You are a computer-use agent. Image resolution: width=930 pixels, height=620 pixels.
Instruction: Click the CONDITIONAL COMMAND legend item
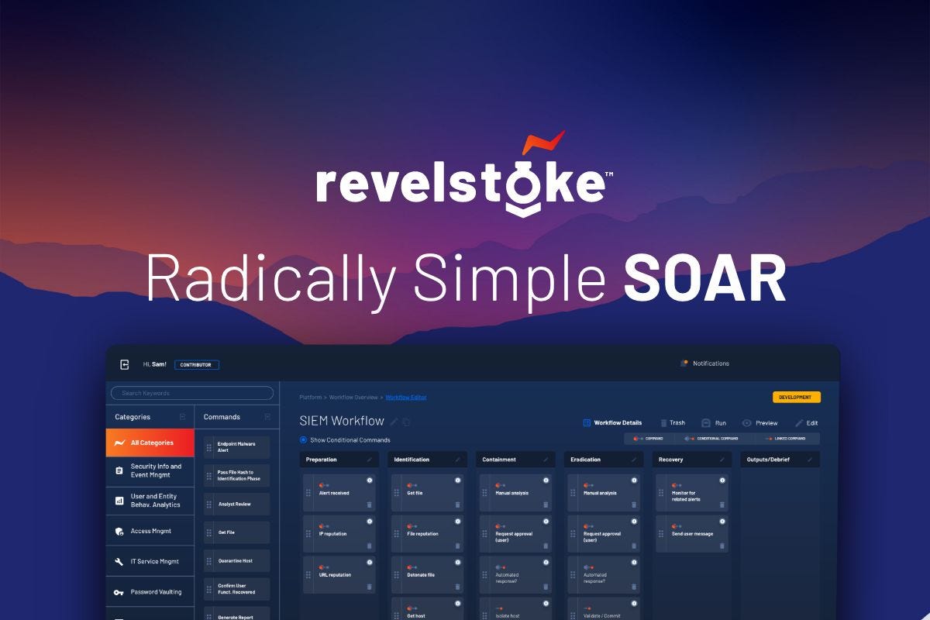coord(711,439)
